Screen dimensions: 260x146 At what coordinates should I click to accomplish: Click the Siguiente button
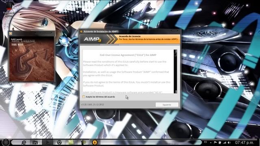click(167, 105)
